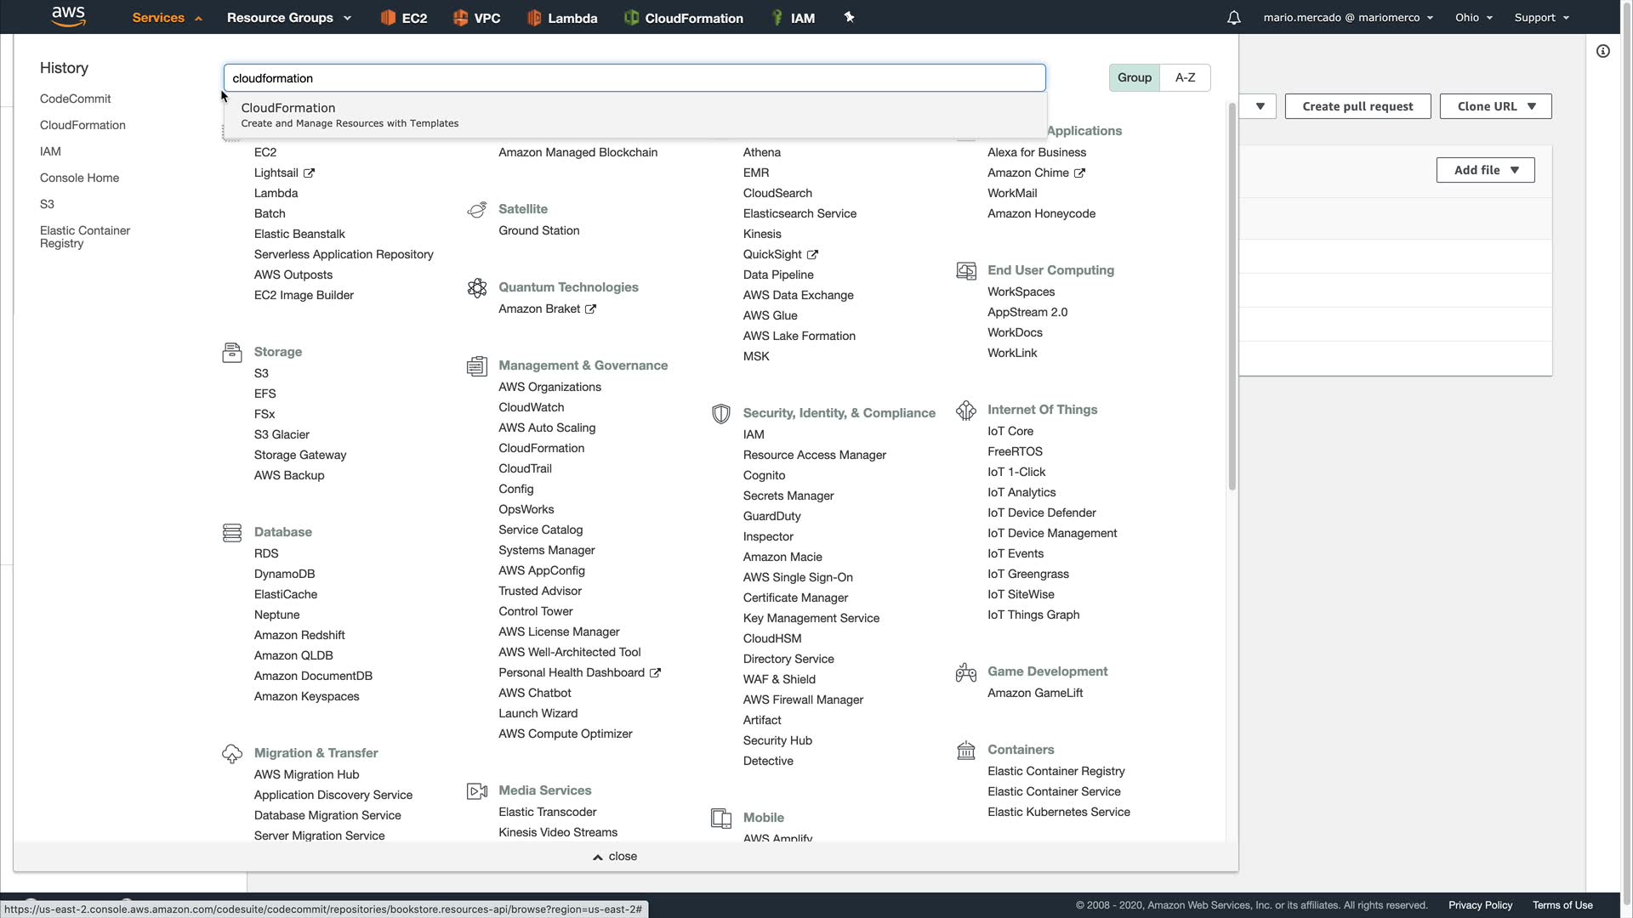Click the services panel vertical scrollbar
This screenshot has height=918, width=1633.
tap(1232, 297)
